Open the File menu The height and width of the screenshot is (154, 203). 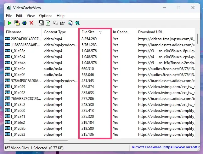(x=9, y=16)
